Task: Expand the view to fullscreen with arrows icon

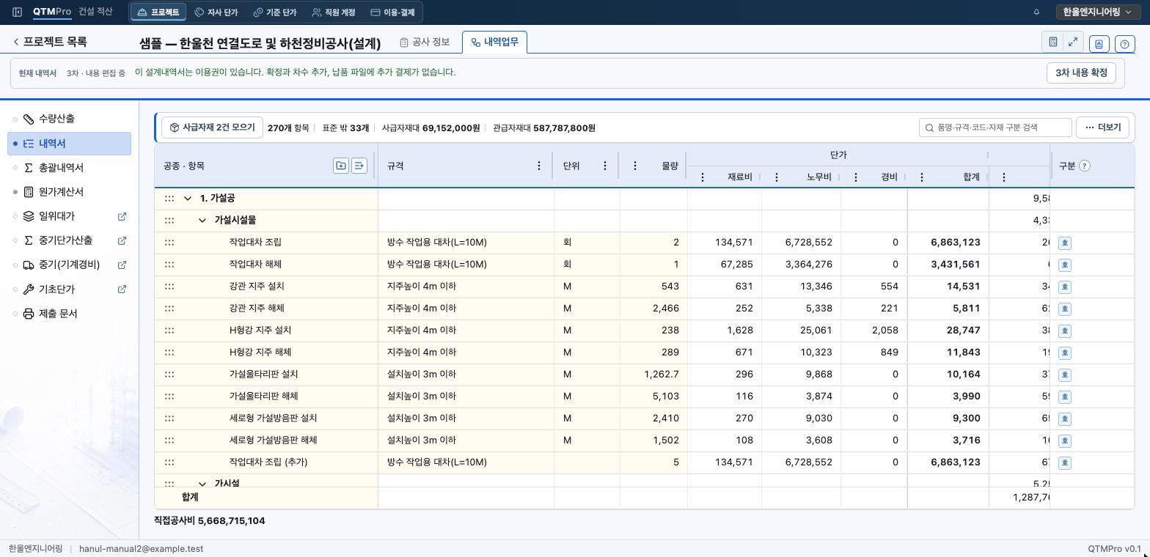Action: (1073, 43)
